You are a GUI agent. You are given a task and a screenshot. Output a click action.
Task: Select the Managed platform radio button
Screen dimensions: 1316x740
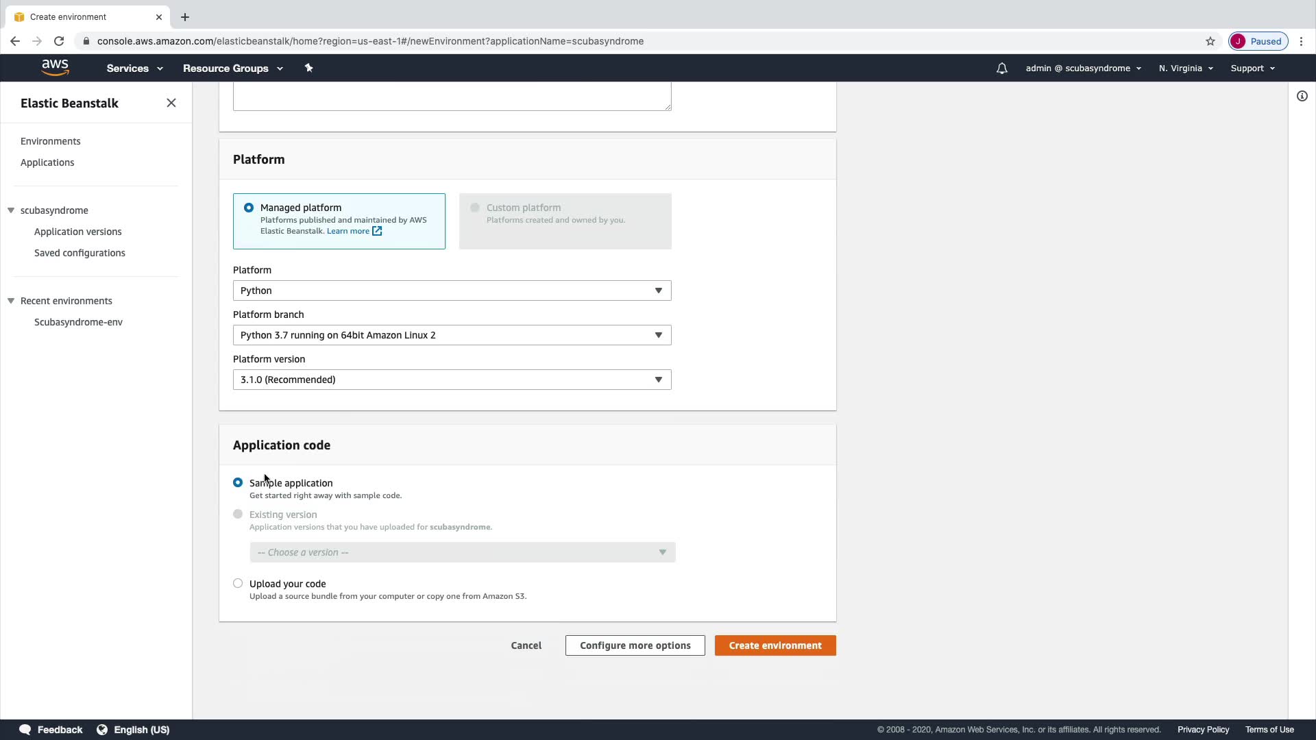coord(249,208)
